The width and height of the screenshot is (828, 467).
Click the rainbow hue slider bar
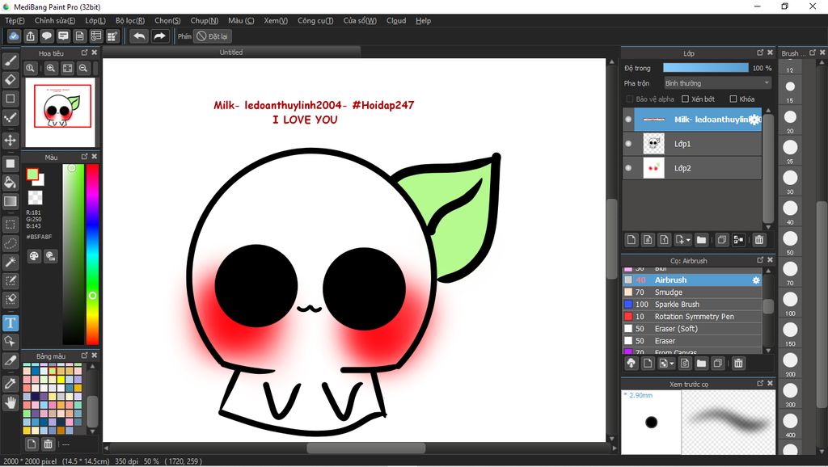[92, 255]
